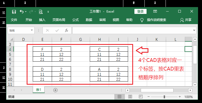202x103 pixels.
Task: Click the 操作说明搜索 search box
Action: [157, 20]
